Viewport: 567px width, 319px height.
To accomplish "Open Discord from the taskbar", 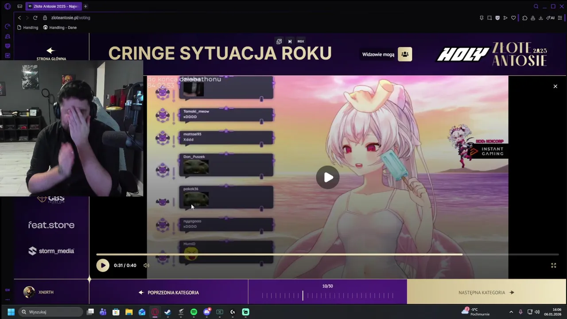I will point(206,312).
